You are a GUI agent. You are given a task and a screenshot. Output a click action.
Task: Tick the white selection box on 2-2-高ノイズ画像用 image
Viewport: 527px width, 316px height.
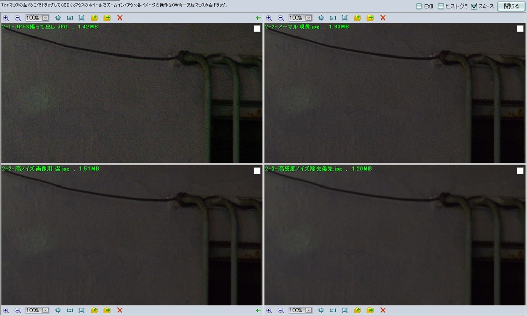click(x=257, y=171)
